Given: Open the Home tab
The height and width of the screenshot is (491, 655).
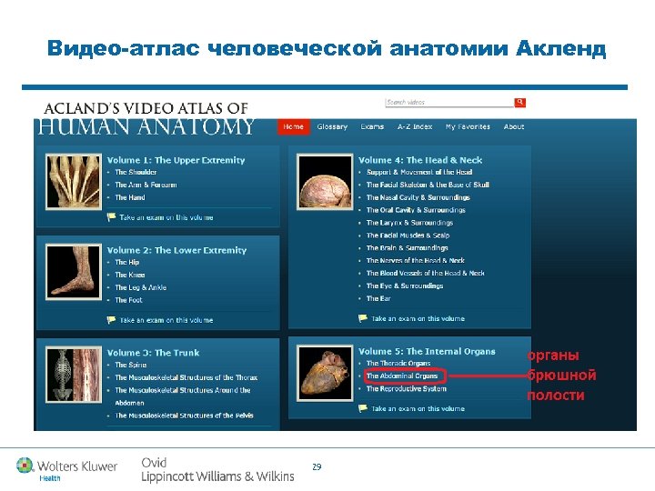Looking at the screenshot, I should point(293,127).
